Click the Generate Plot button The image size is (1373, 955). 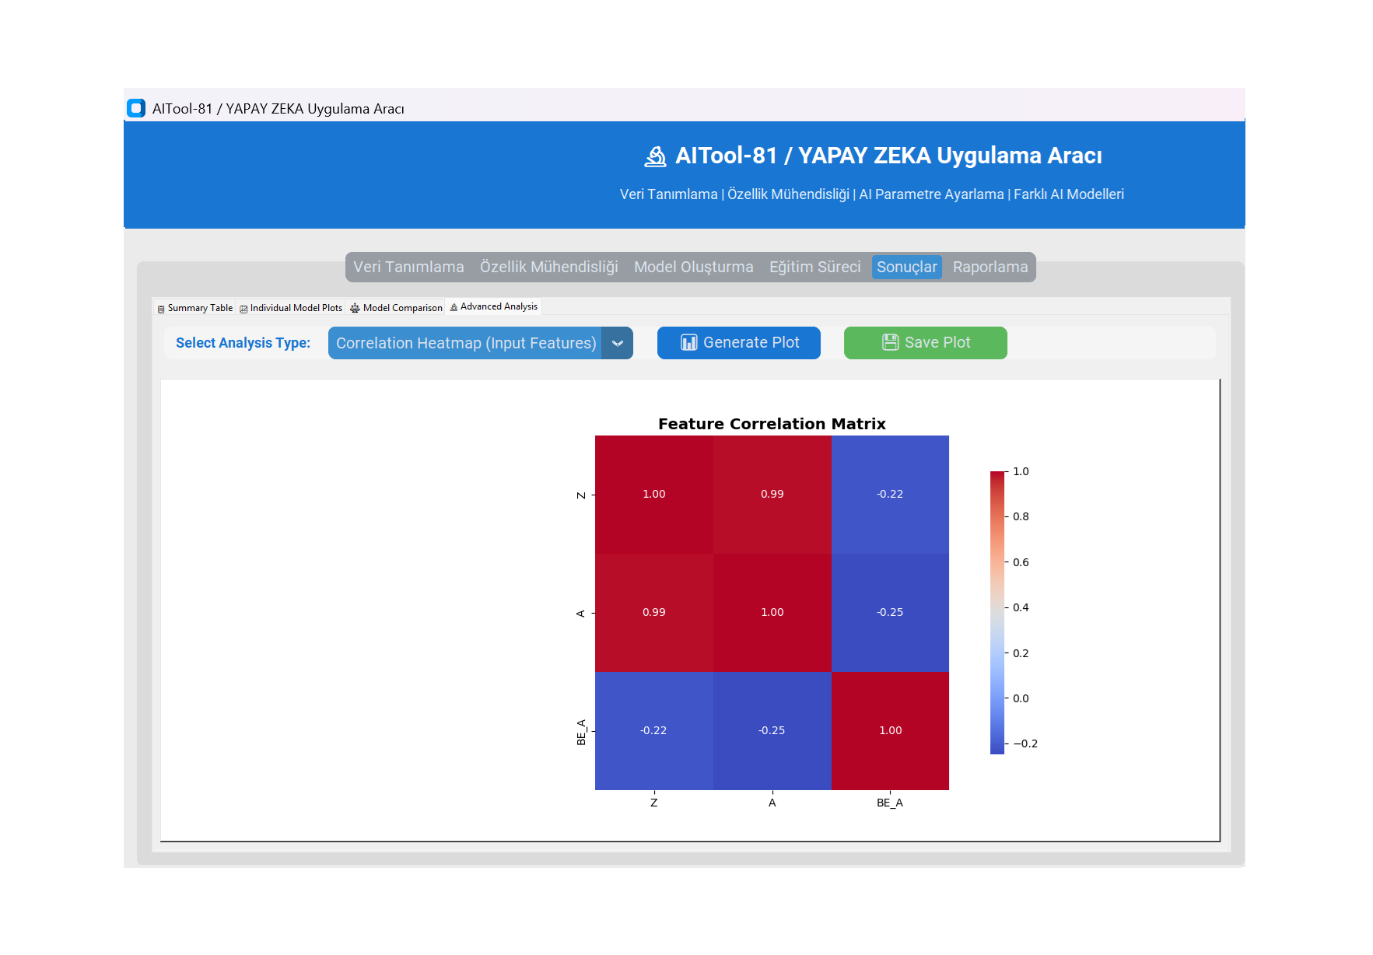pyautogui.click(x=739, y=343)
